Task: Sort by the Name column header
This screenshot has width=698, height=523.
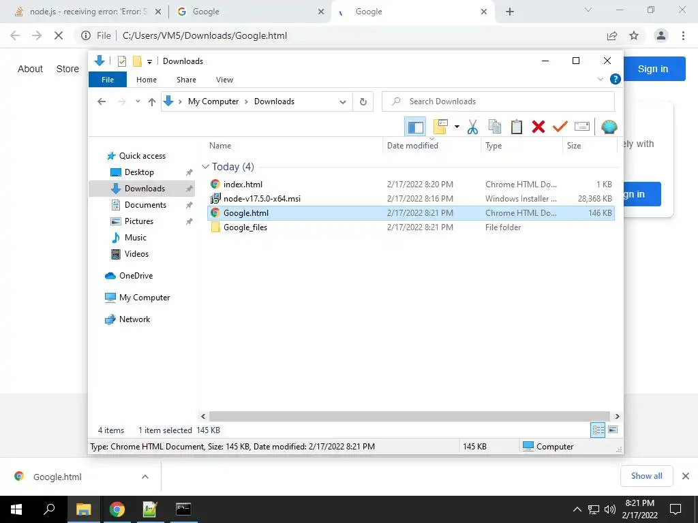Action: click(x=294, y=146)
